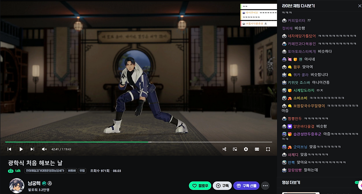This screenshot has width=362, height=194.
Task: Open chat user 퀜 profile
Action: pyautogui.click(x=300, y=59)
